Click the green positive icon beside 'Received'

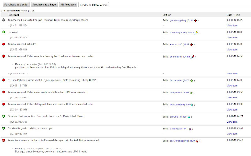point(3,32)
